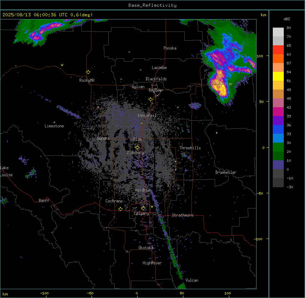Click the green 20 dBZ legend swatch
Viewport: 305px width, 298px height.
[x=278, y=147]
